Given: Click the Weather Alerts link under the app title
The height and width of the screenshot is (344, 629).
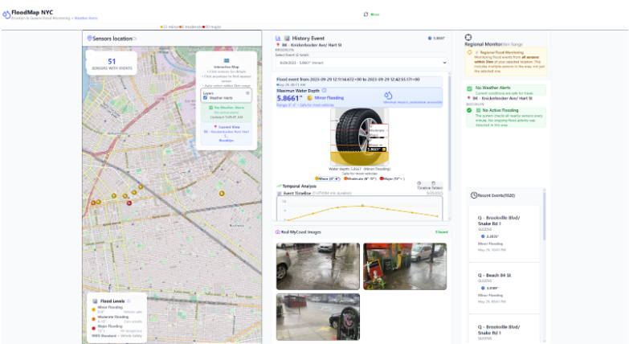Looking at the screenshot, I should [86, 18].
